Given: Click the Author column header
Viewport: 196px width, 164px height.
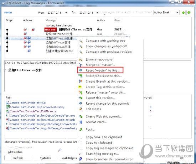Looking at the screenshot, I should [x=101, y=20].
